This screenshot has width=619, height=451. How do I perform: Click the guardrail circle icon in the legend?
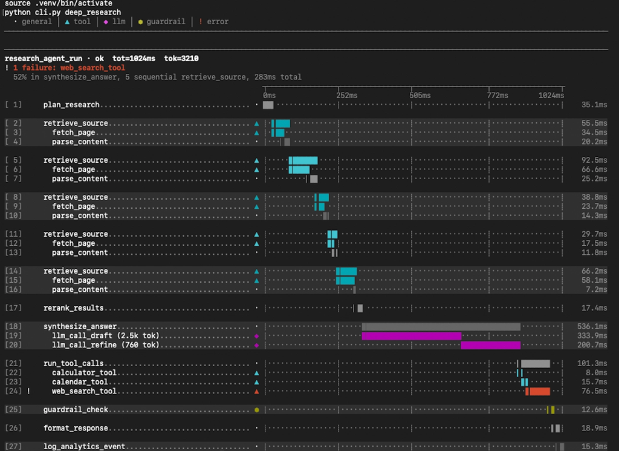point(140,22)
